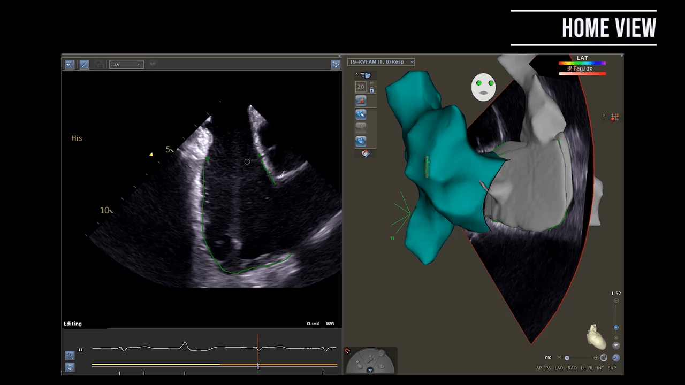Click the disabled grey tool button

pos(361,127)
